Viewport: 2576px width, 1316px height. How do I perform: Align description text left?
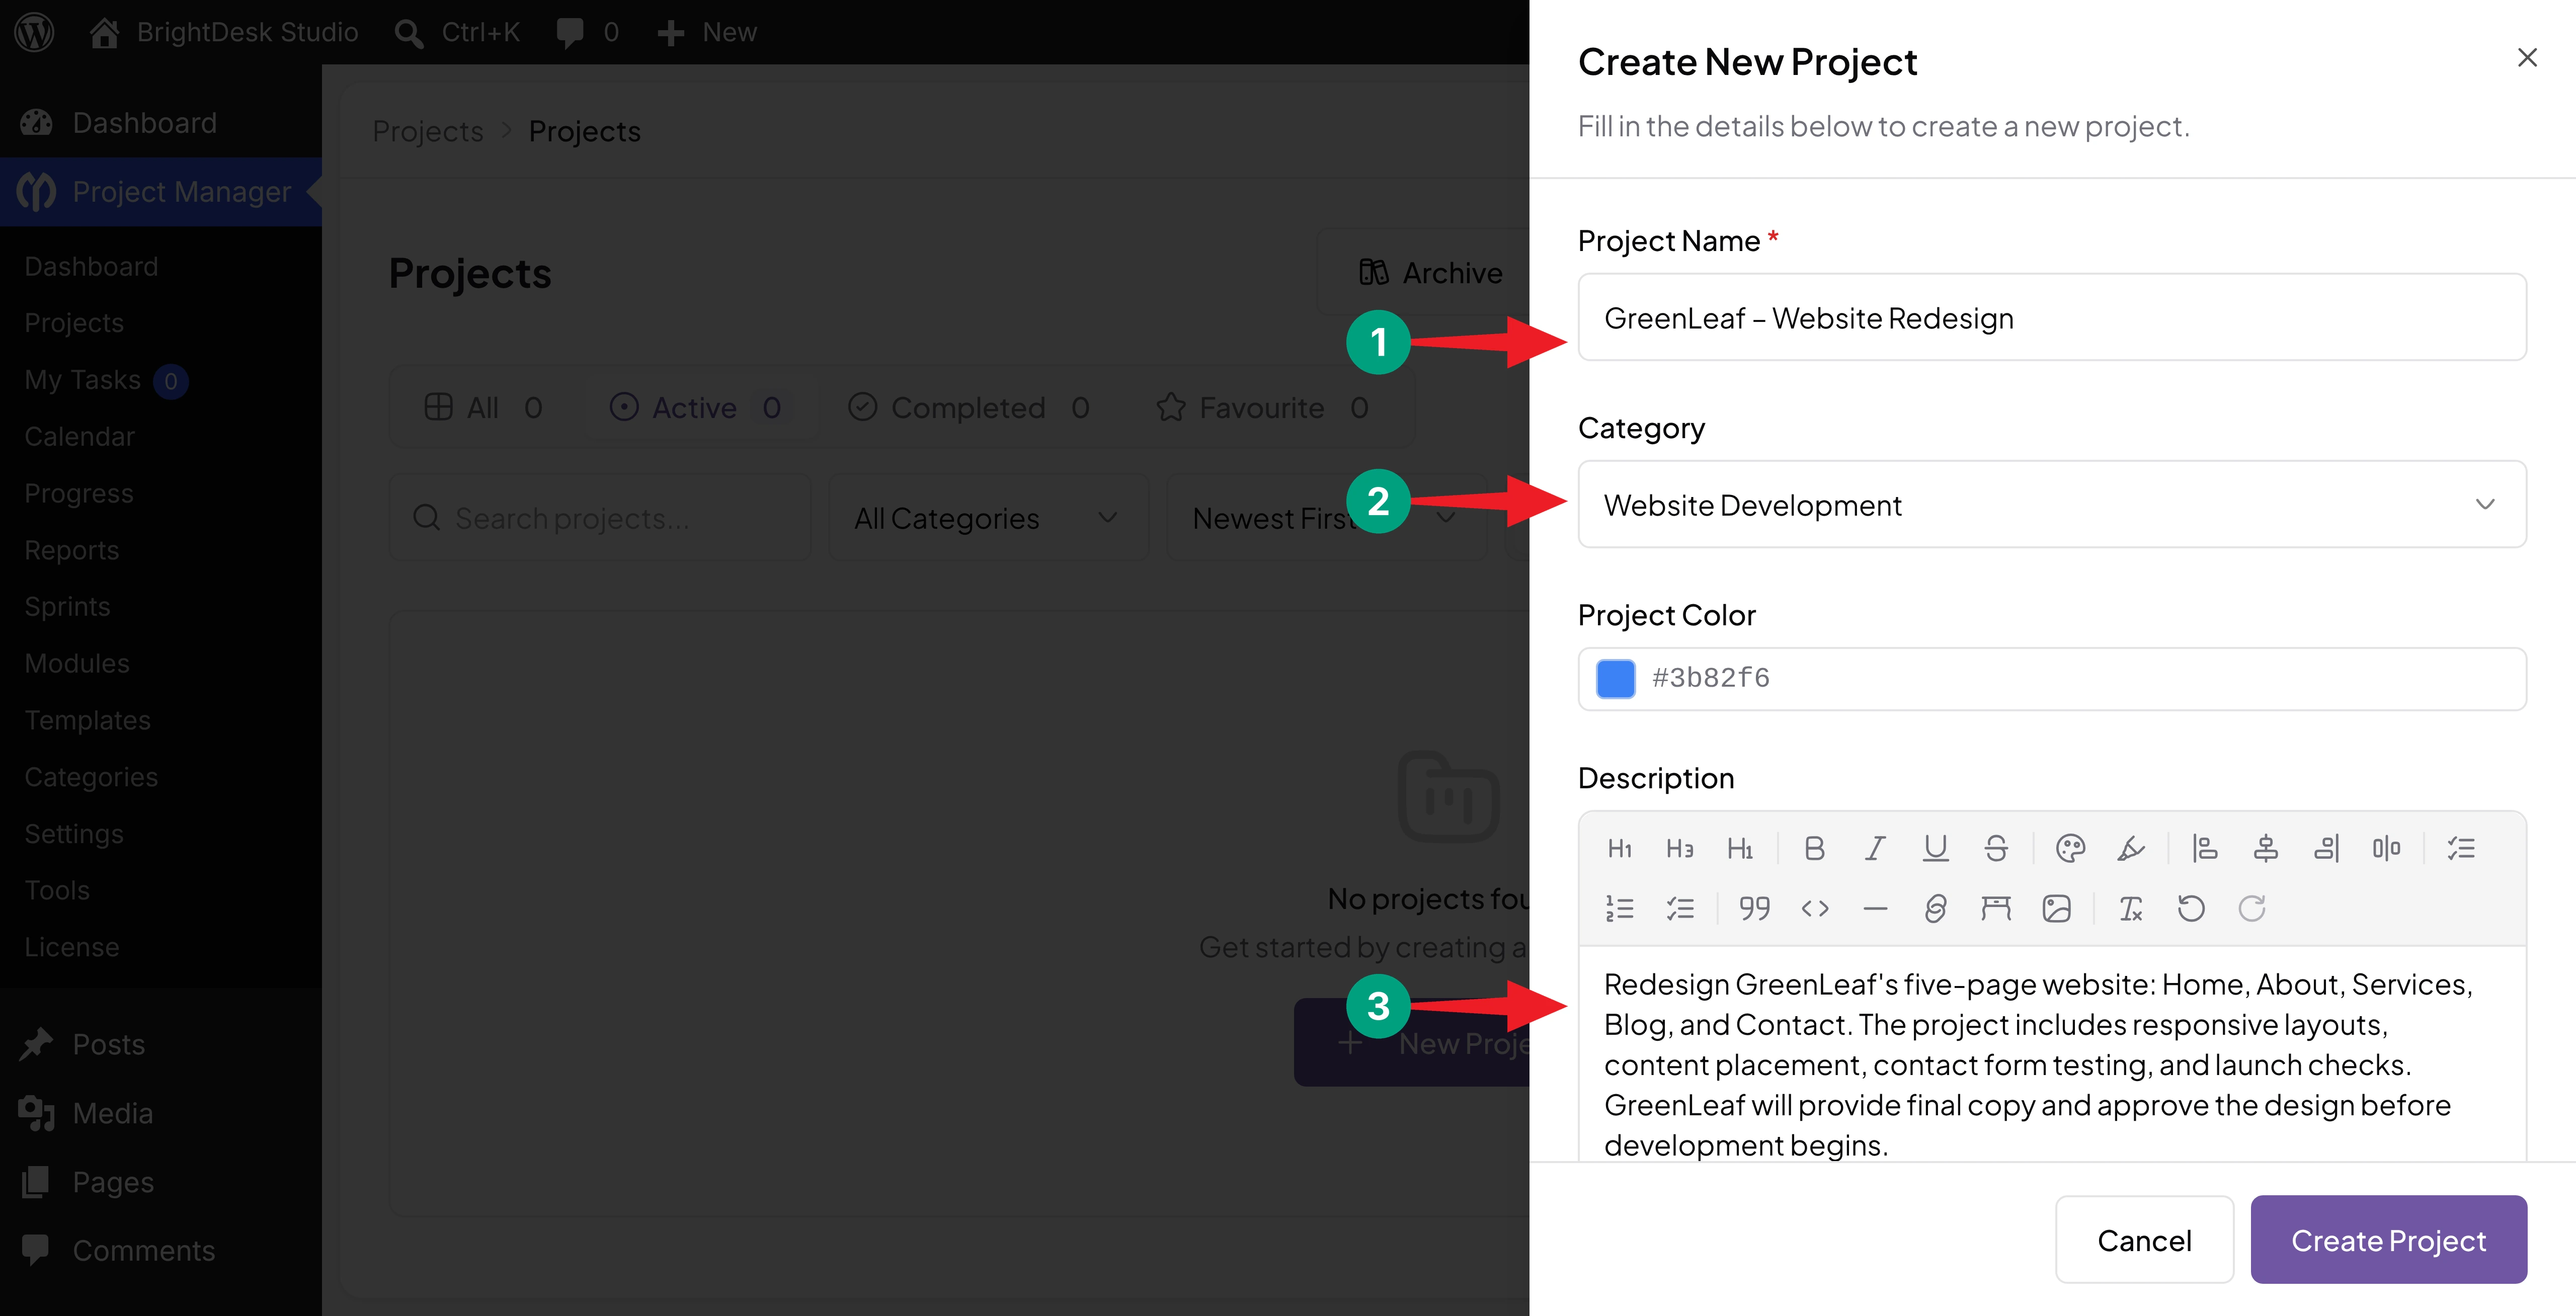tap(2205, 849)
